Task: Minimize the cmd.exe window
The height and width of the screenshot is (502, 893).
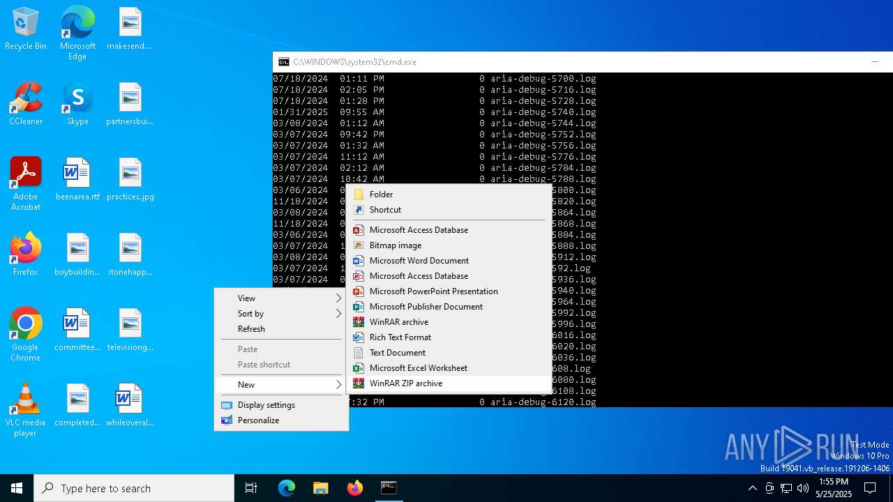Action: [874, 62]
